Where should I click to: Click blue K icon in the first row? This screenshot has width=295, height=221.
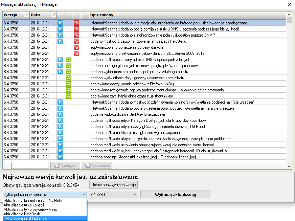coord(60,23)
